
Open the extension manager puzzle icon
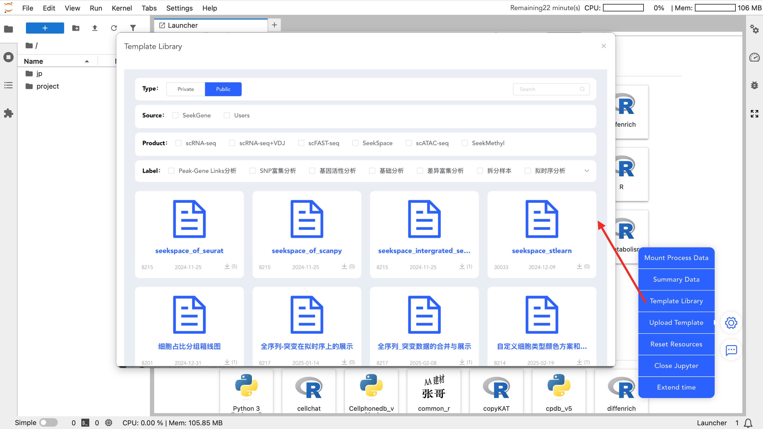coord(8,113)
